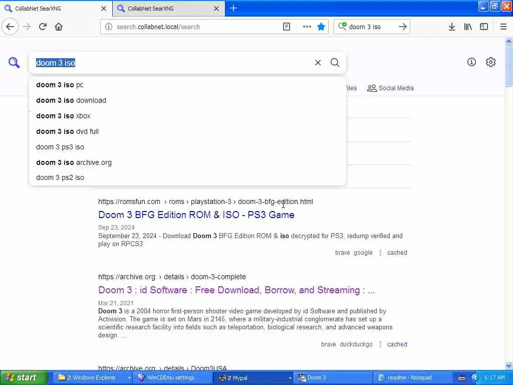Click archive.org doom-3-complete URL

[172, 277]
